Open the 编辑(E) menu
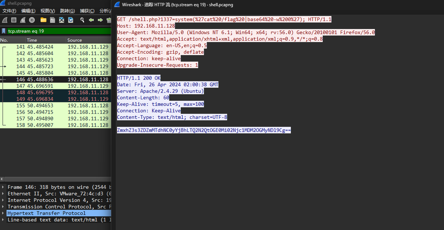Viewport: 444px width, 230px height. [x=28, y=11]
